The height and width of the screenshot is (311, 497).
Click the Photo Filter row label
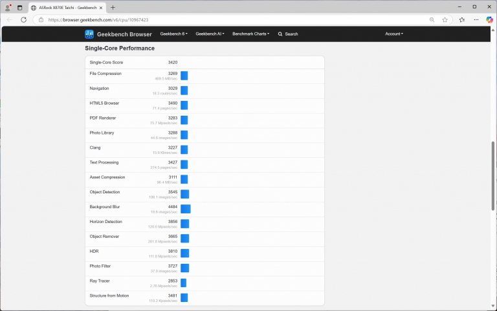click(x=100, y=266)
